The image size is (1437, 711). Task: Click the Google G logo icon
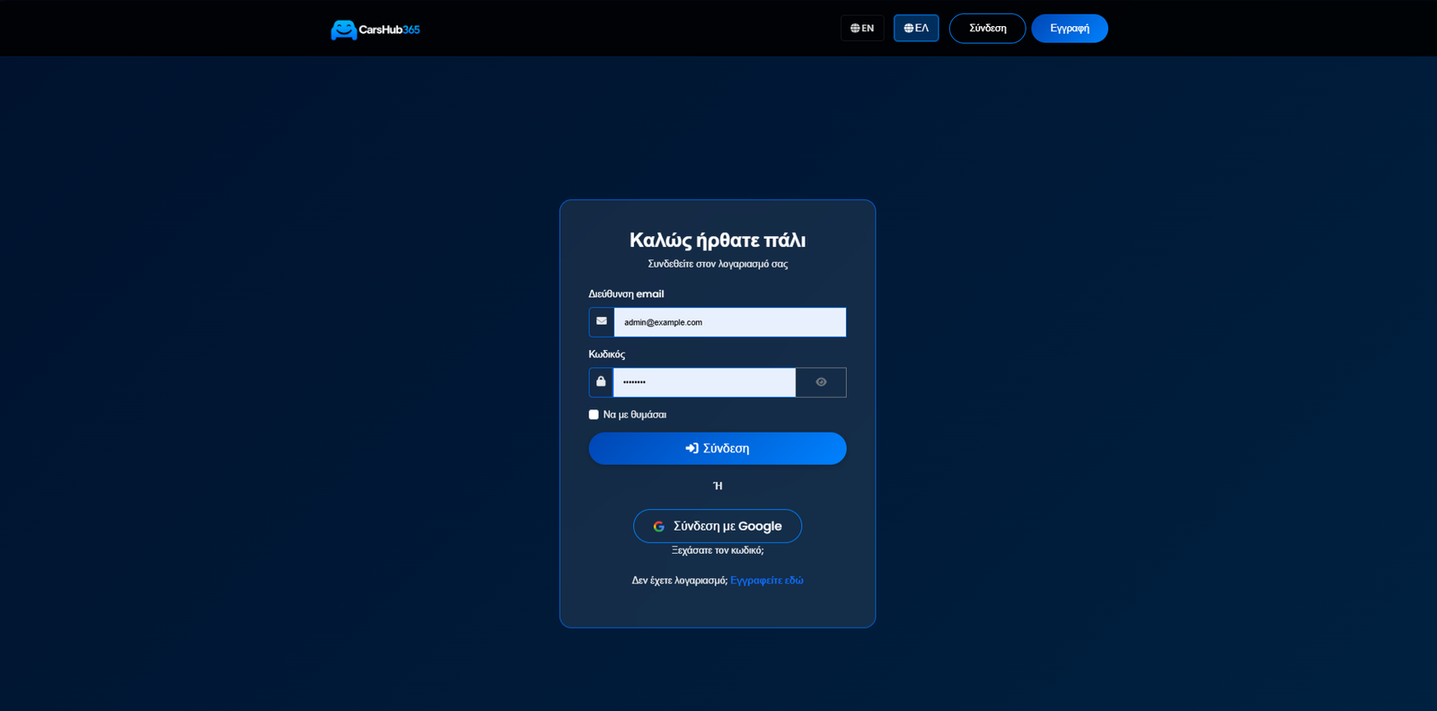point(659,527)
